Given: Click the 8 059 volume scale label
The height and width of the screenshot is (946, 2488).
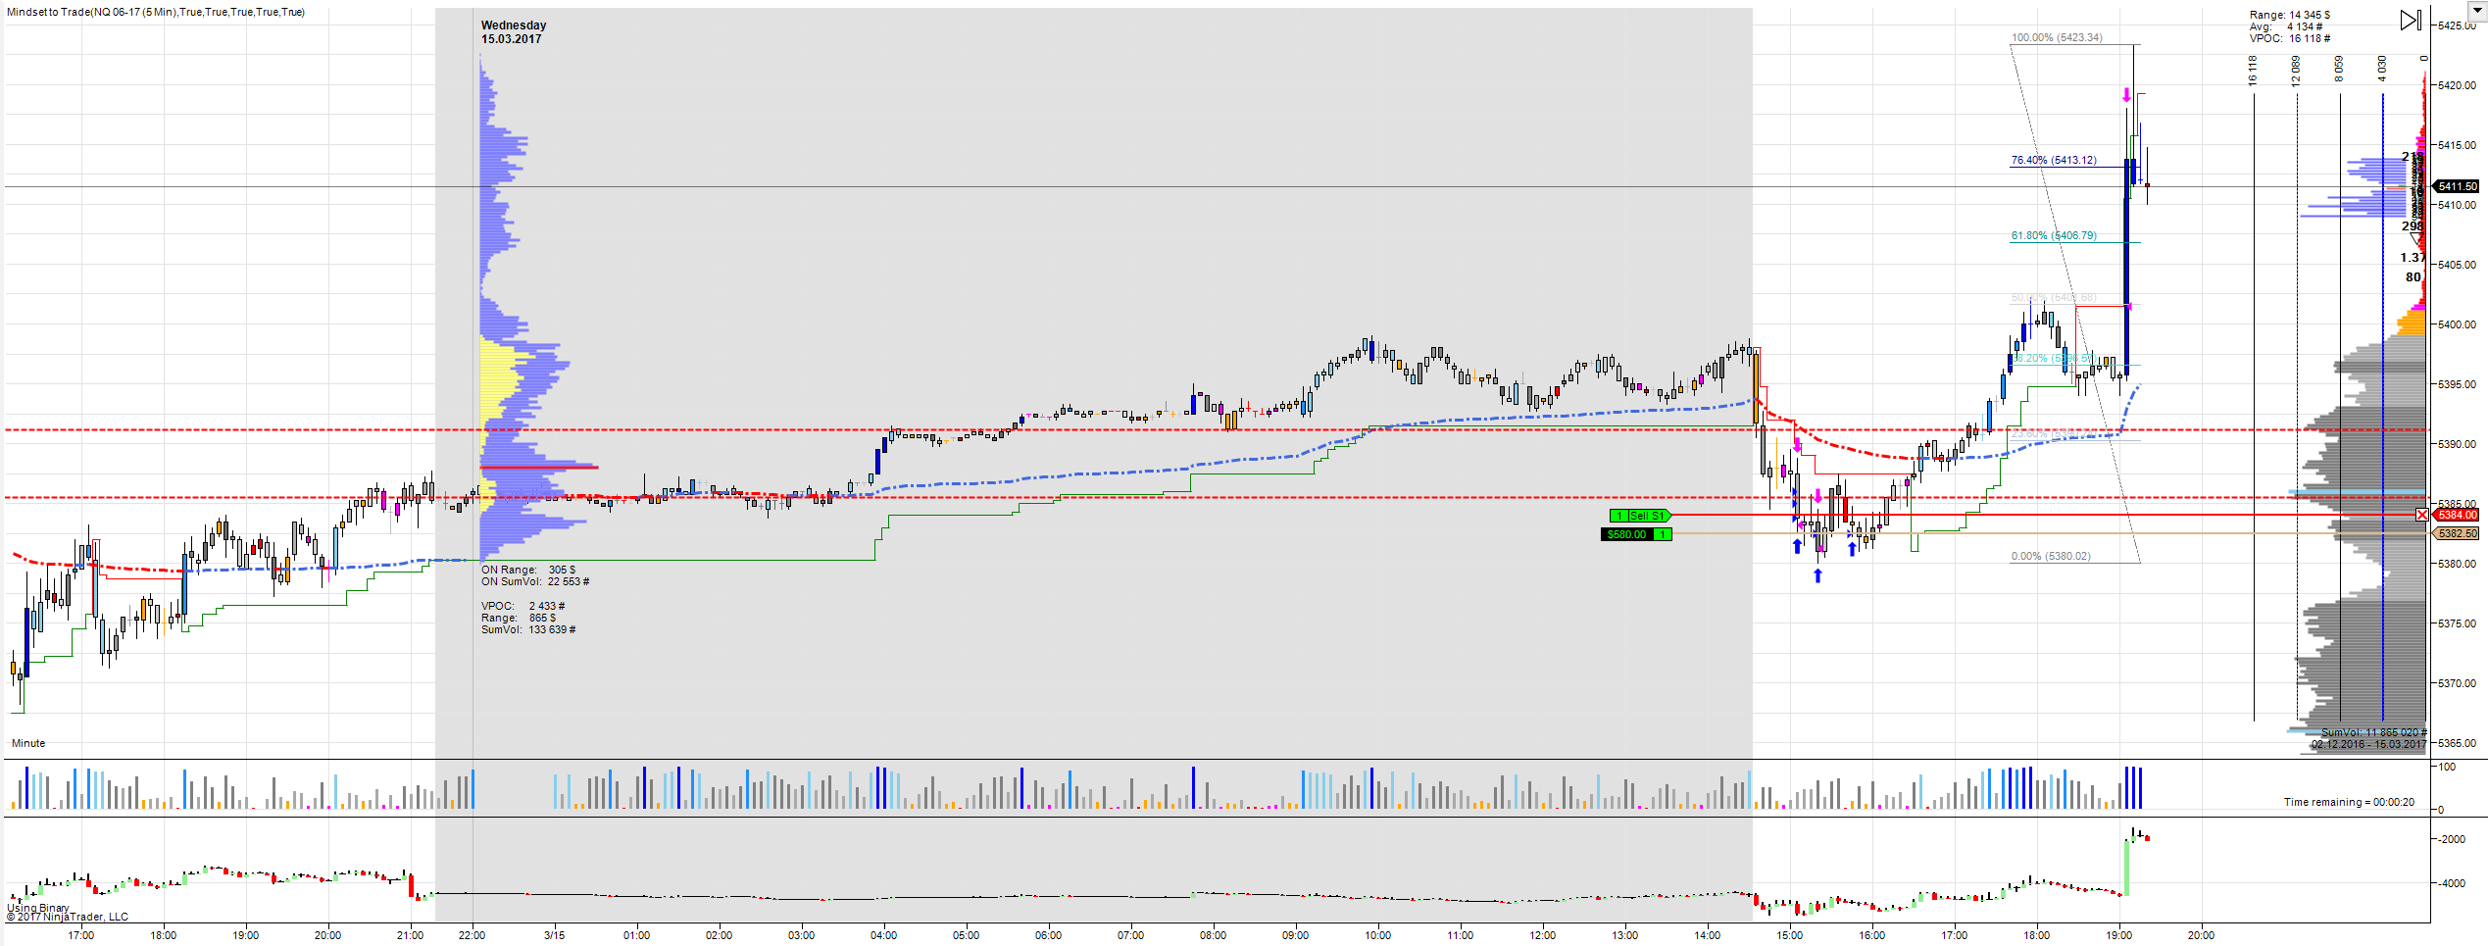Looking at the screenshot, I should [2339, 69].
